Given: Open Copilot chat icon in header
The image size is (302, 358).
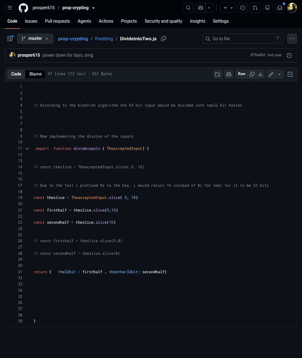Looking at the screenshot, I should click(200, 8).
